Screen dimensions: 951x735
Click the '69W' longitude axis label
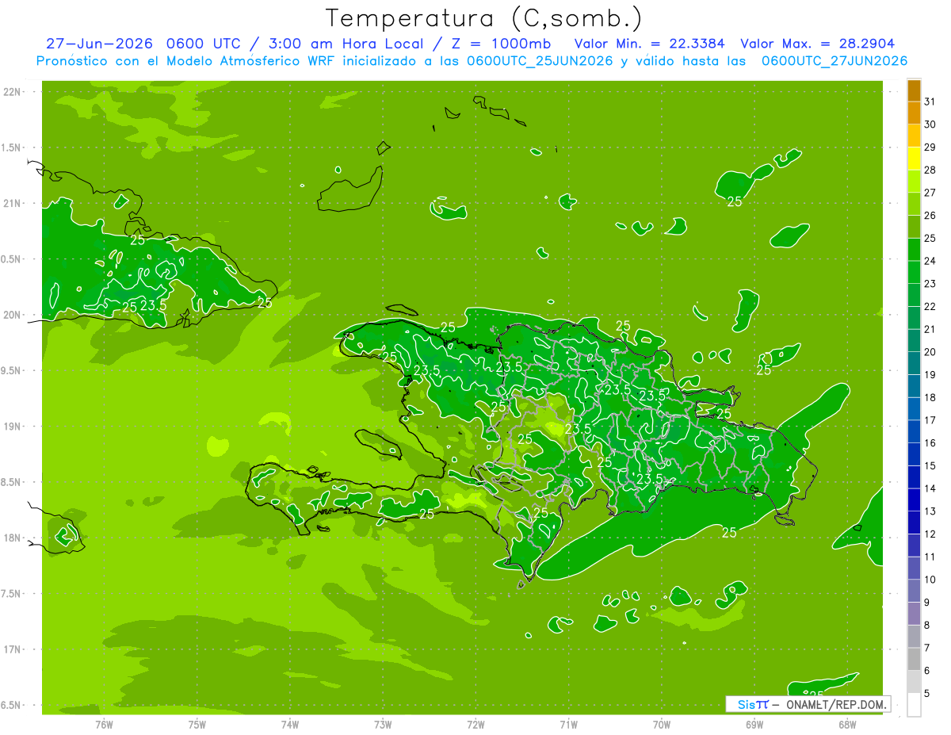tap(754, 724)
